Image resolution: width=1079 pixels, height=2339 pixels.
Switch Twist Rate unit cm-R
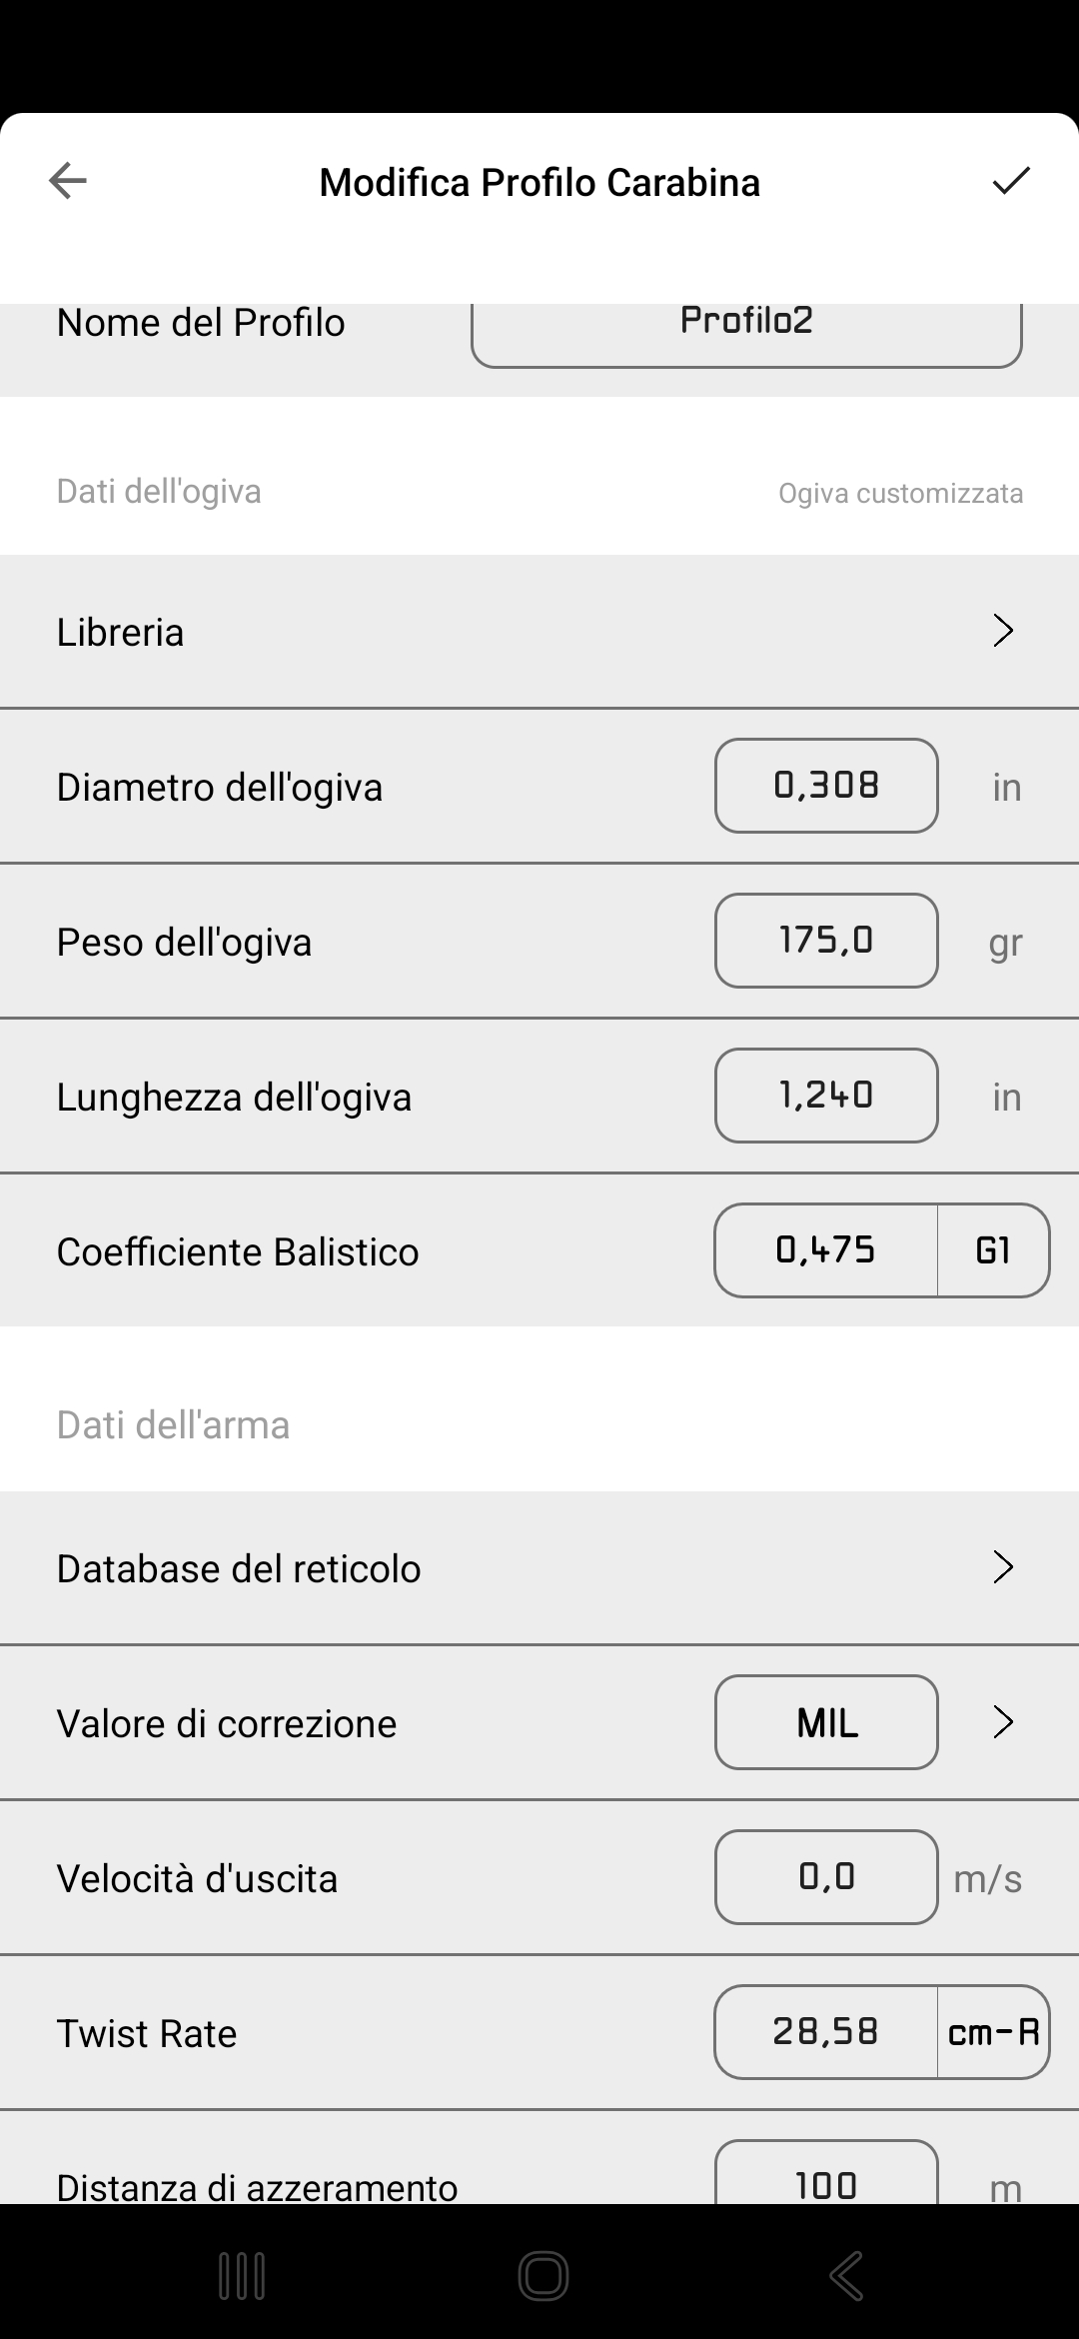click(x=993, y=2032)
